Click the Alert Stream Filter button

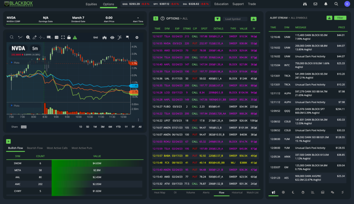[340, 18]
